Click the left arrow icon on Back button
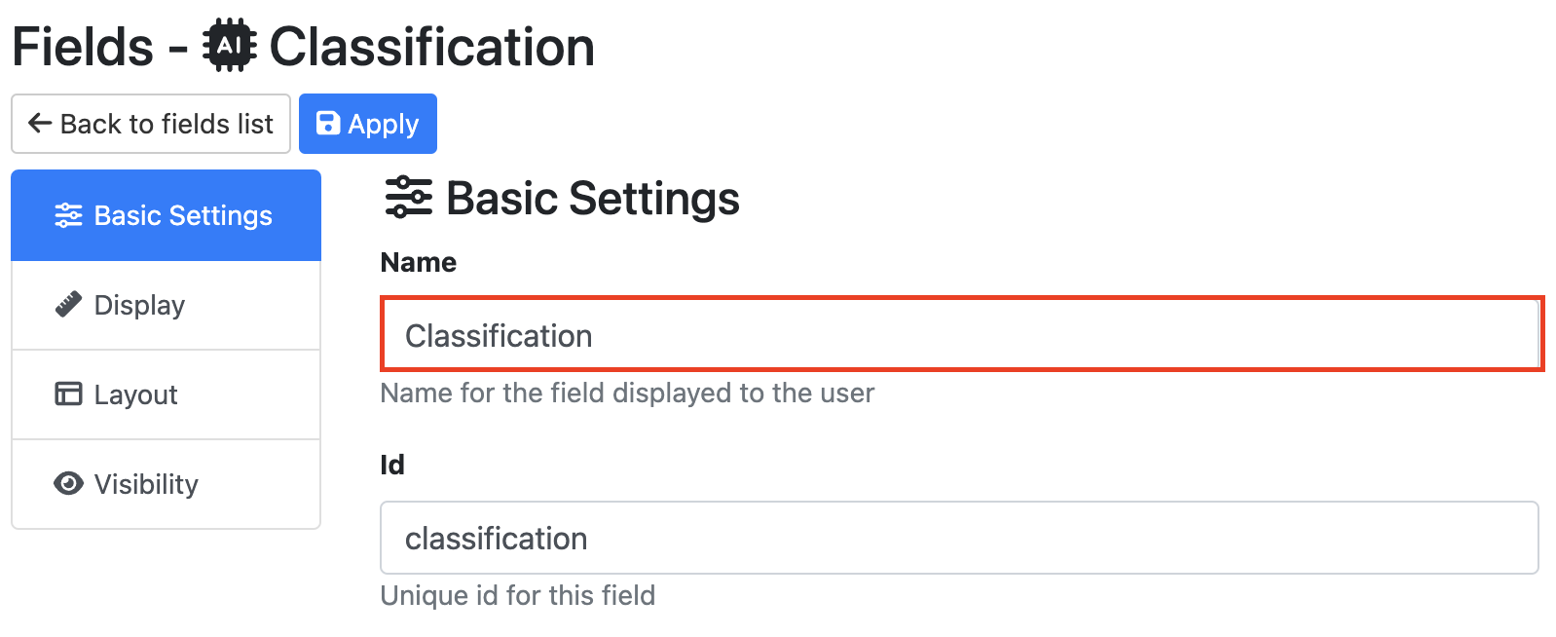This screenshot has width=1556, height=637. (x=40, y=123)
